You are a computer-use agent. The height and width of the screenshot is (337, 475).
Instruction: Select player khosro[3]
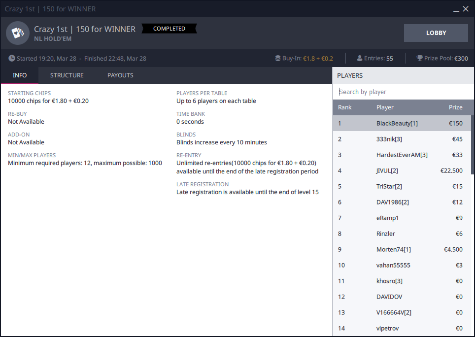[x=402, y=281]
